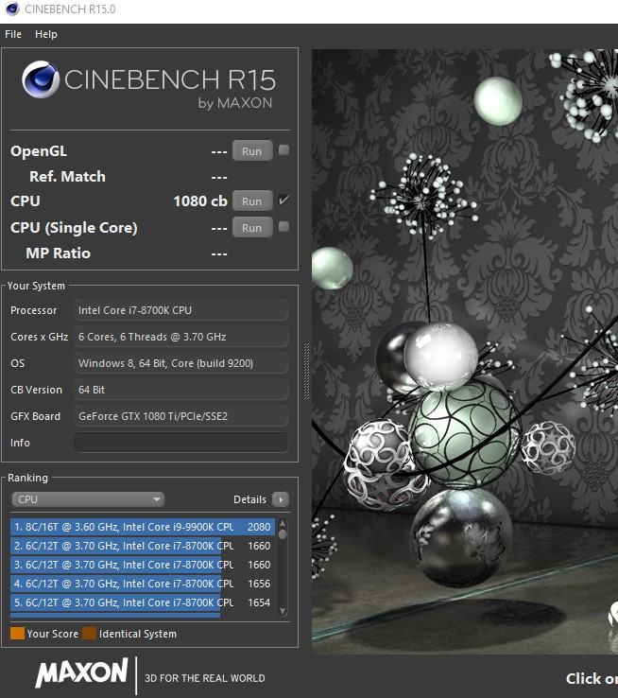
Task: Click the Cinebench app icon in title bar
Action: (x=12, y=9)
